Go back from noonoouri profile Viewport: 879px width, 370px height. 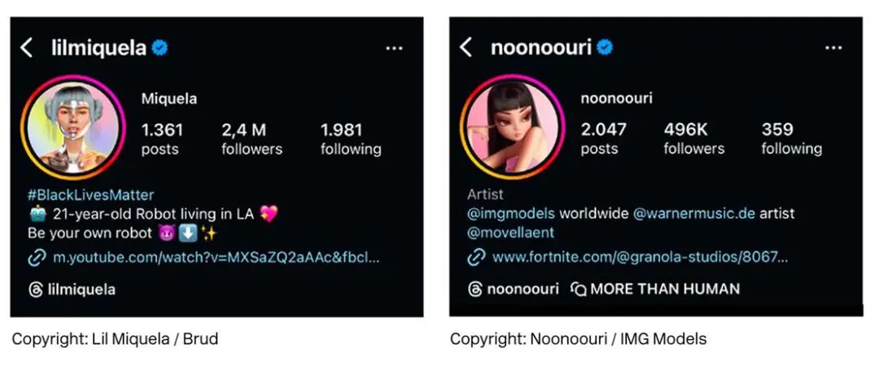pos(466,47)
